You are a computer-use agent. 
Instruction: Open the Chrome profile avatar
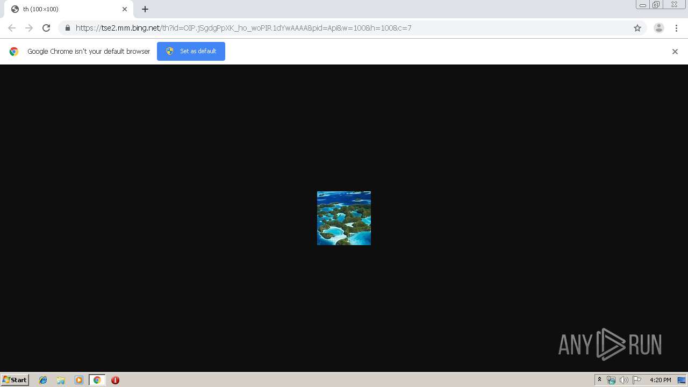(659, 28)
